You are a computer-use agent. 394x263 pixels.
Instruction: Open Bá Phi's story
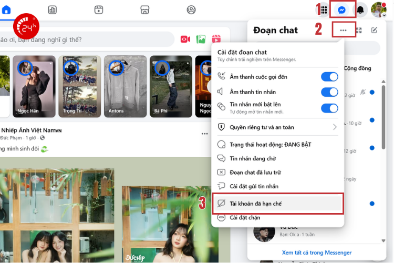[171, 86]
